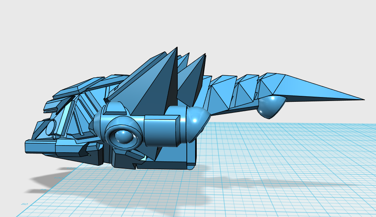376x217 pixels.
Task: Click the "50" ruler label on workplane
Action: click(x=24, y=204)
